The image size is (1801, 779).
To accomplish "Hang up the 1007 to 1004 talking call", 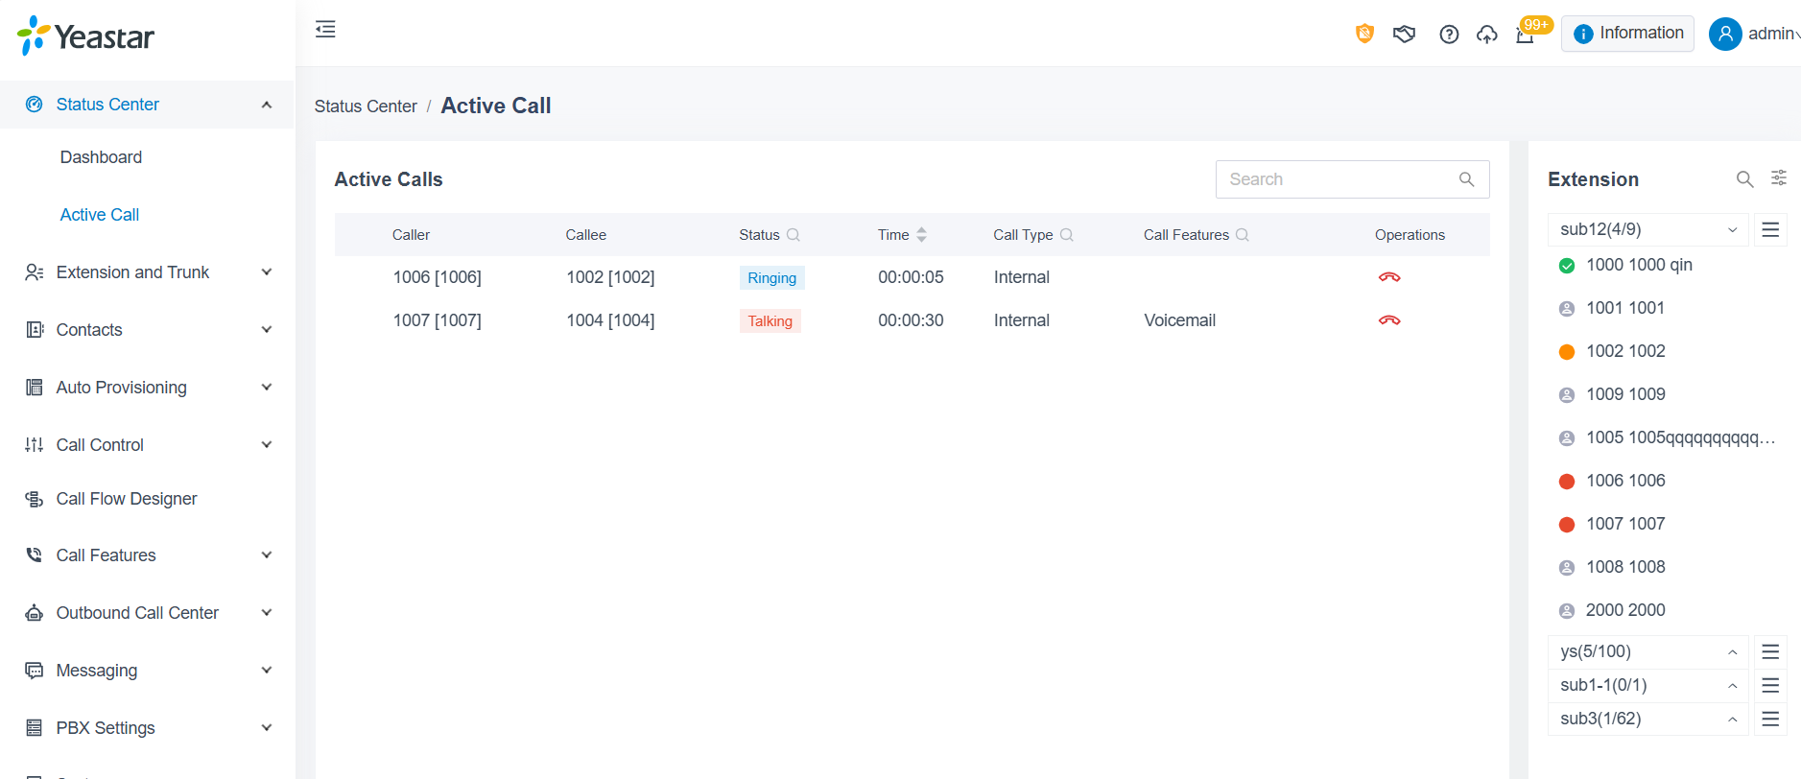I will (x=1388, y=320).
